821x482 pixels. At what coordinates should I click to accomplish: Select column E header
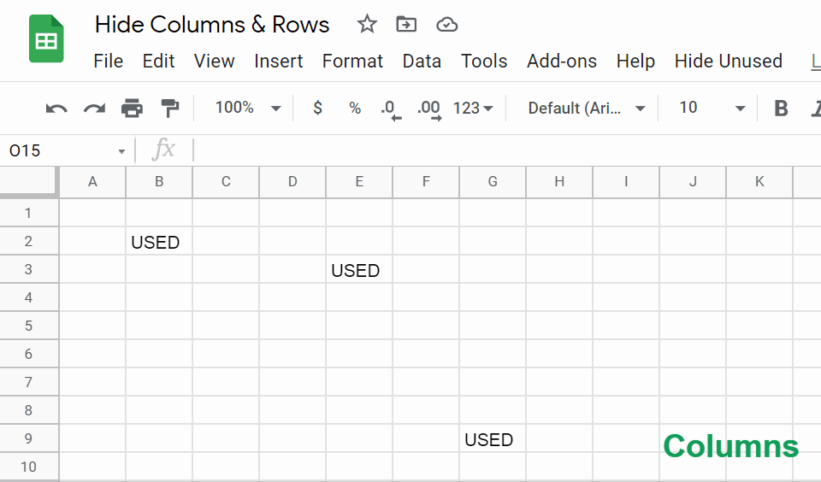(359, 181)
